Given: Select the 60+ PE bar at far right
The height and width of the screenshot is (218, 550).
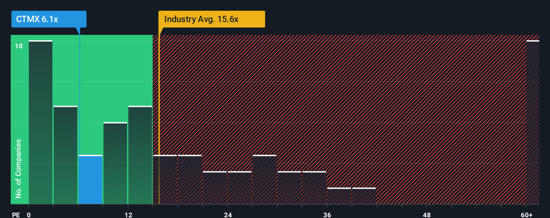Looking at the screenshot, I should pos(533,122).
